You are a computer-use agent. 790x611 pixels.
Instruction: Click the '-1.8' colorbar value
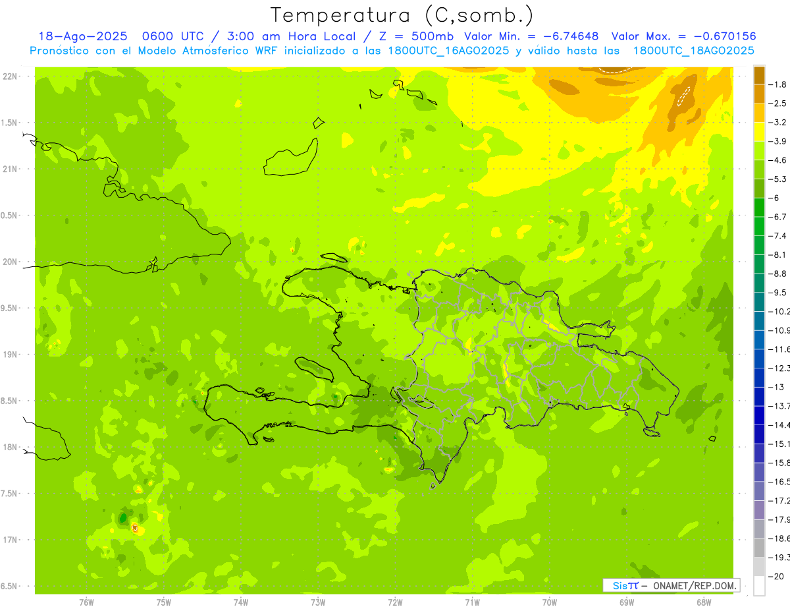tap(777, 84)
